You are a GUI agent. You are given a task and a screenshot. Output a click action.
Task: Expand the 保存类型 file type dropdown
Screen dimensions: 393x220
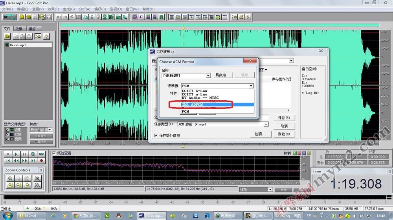(266, 124)
